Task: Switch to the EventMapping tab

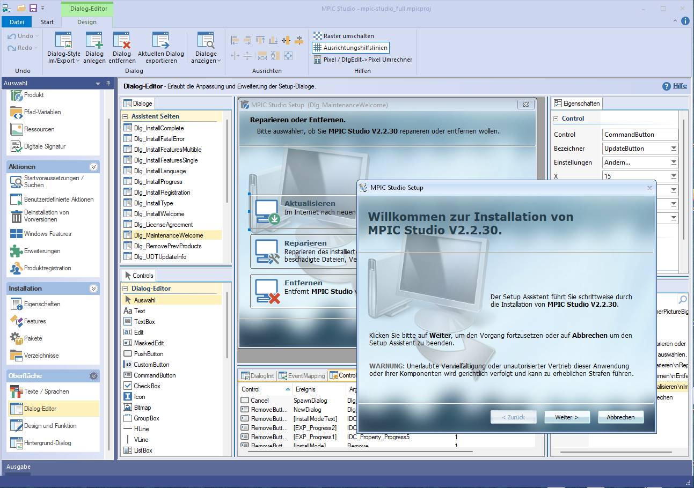Action: (x=302, y=376)
